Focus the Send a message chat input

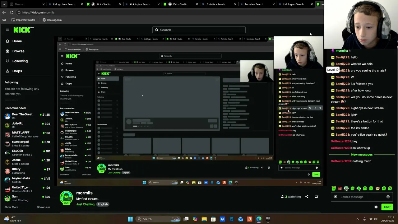362,197
